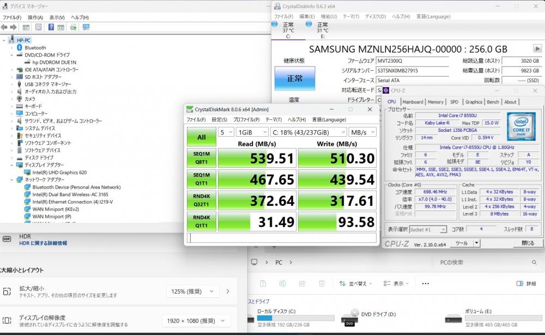Open the test size 1GiB dropdown
Image resolution: width=545 pixels, height=335 pixels.
click(252, 132)
